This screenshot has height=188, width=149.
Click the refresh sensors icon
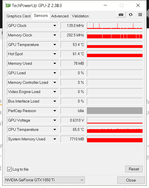[x=131, y=15]
